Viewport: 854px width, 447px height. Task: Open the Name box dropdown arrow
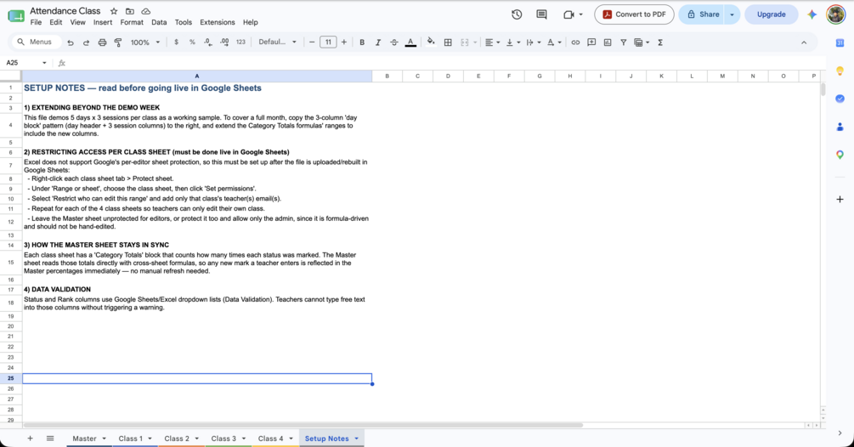click(x=44, y=63)
